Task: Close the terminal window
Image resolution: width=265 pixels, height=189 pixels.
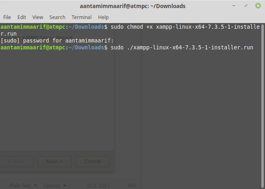Action: point(258,6)
